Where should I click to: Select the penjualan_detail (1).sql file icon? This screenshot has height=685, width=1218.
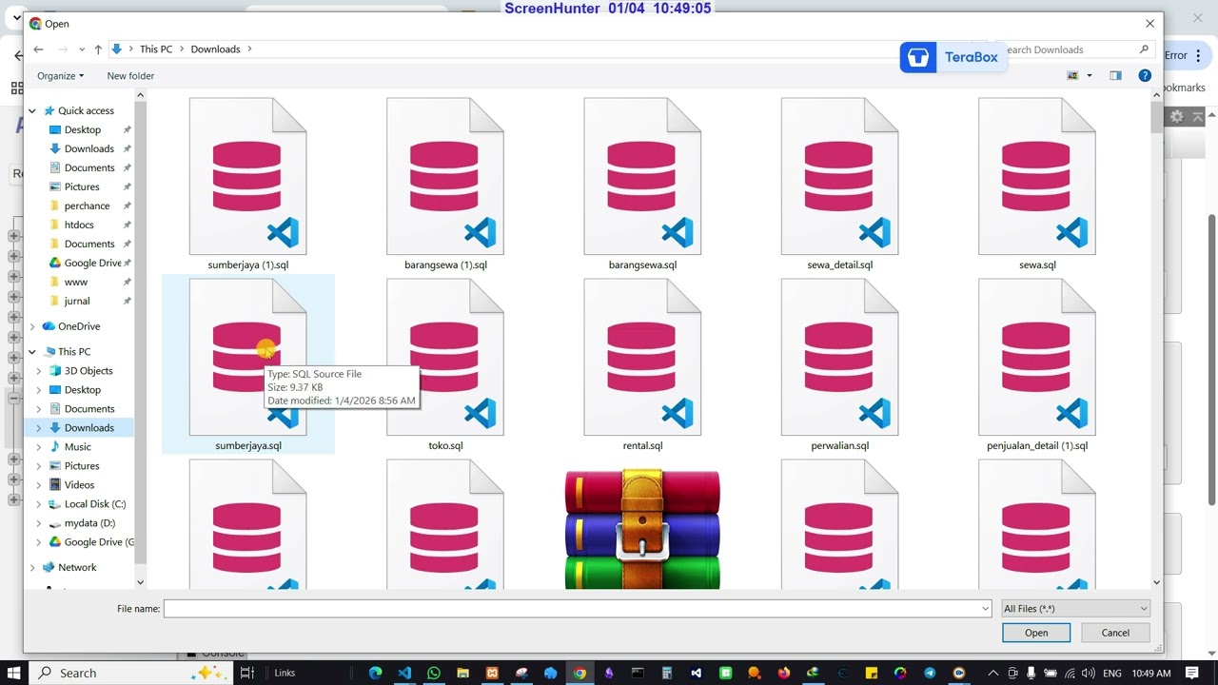[1036, 357]
